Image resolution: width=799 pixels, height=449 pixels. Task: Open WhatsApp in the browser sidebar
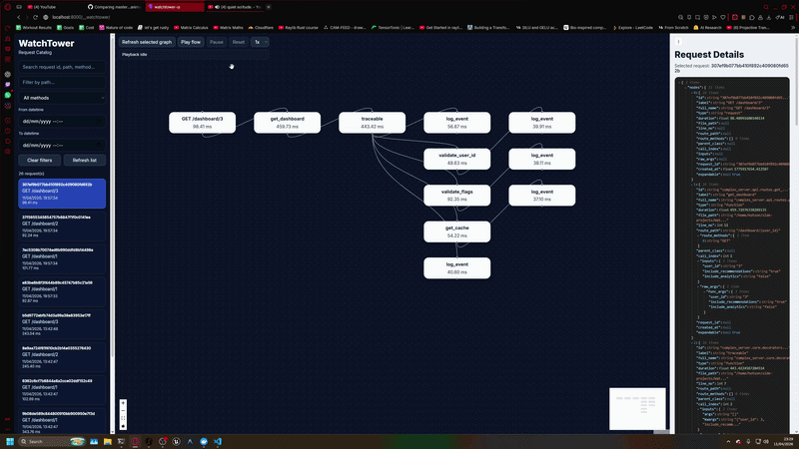click(x=8, y=95)
